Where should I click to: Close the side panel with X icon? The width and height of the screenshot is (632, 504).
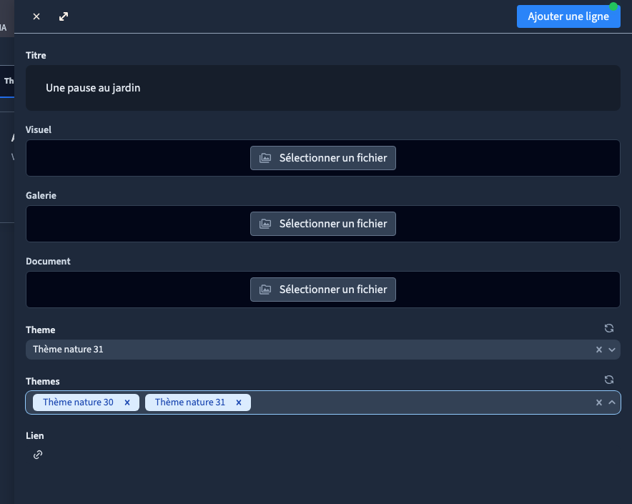point(36,16)
